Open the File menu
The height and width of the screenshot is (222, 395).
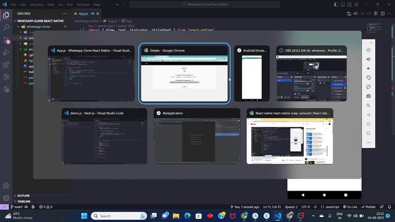14,4
